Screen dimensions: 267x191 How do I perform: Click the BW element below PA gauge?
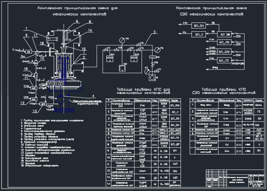(153, 57)
